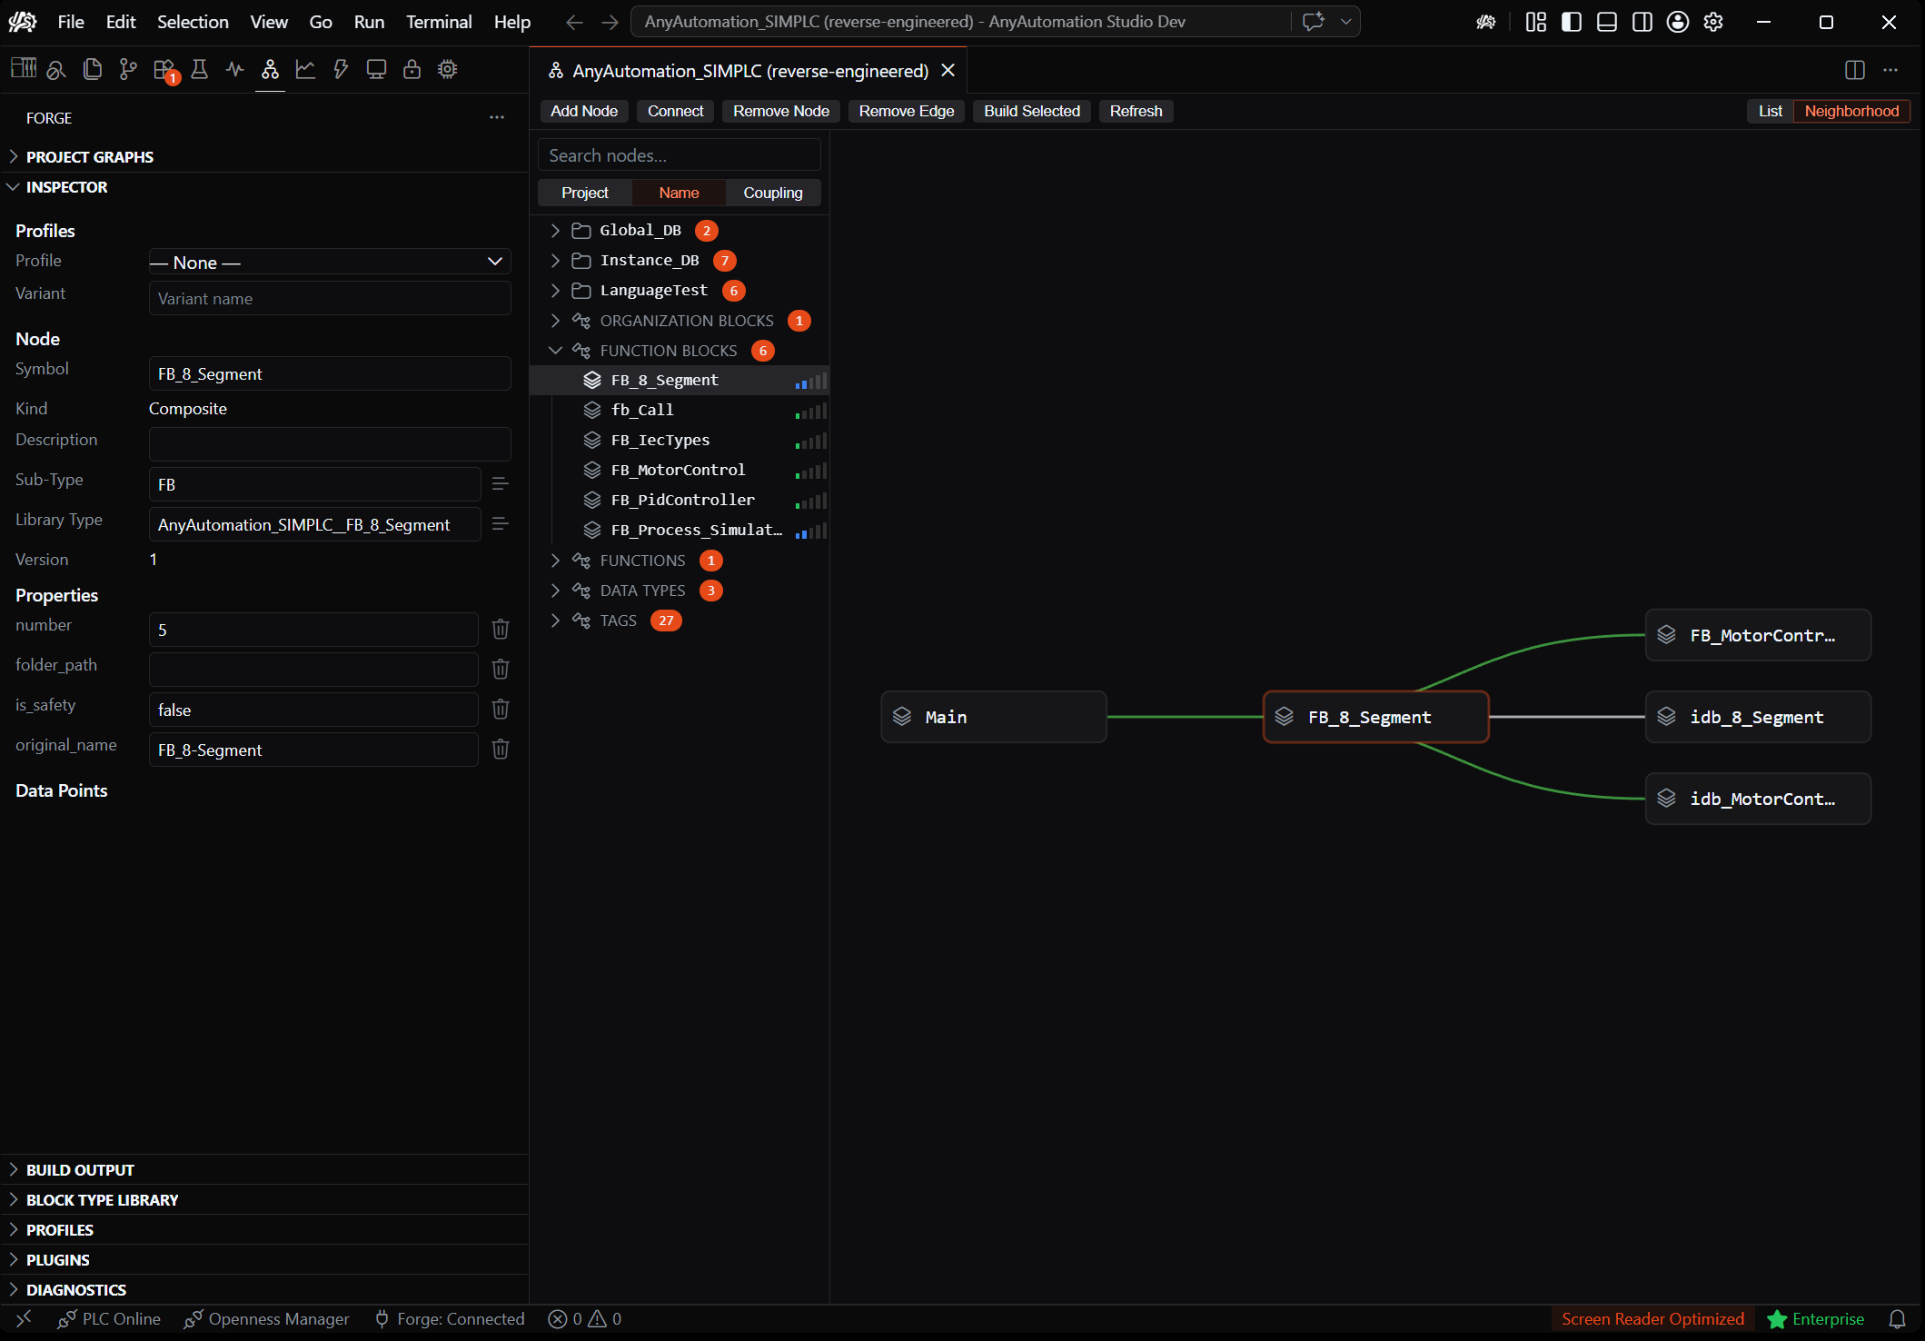The width and height of the screenshot is (1925, 1341).
Task: Close the AnyAutomation_SIMPLC editor tab
Action: tap(948, 70)
